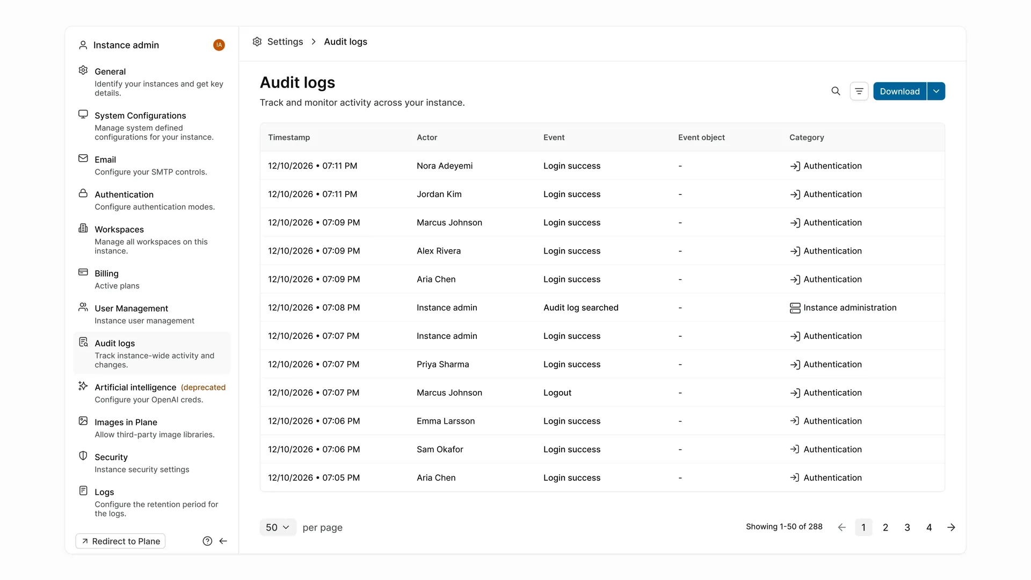Click the Settings gear icon in breadcrumb
The height and width of the screenshot is (580, 1031).
[257, 42]
